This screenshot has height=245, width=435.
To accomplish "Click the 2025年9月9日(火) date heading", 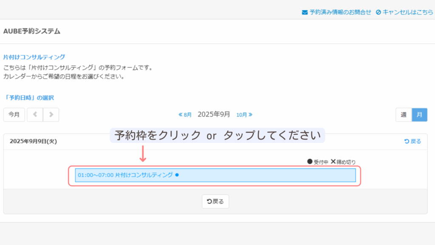I will coord(33,141).
